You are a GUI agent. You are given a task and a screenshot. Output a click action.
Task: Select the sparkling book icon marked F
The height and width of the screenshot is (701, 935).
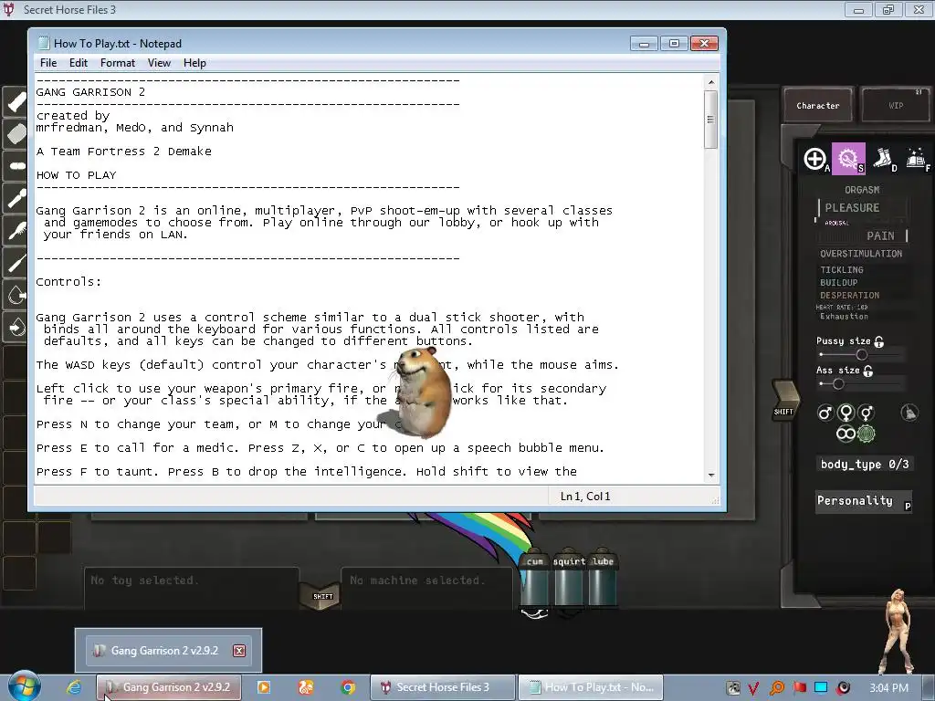pos(916,159)
